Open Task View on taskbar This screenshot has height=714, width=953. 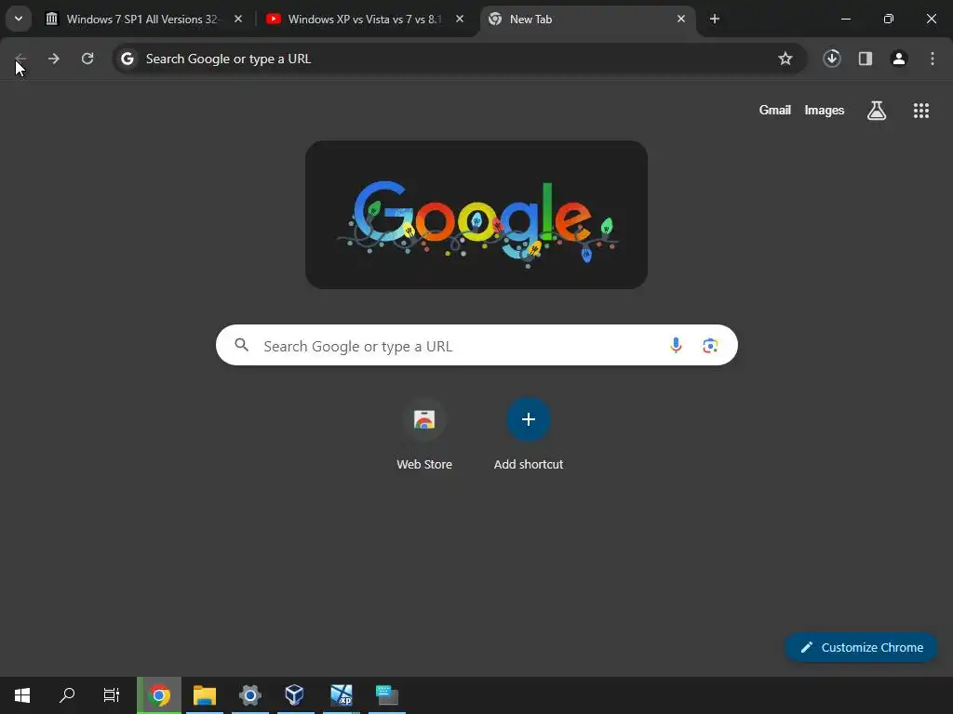[x=112, y=695]
